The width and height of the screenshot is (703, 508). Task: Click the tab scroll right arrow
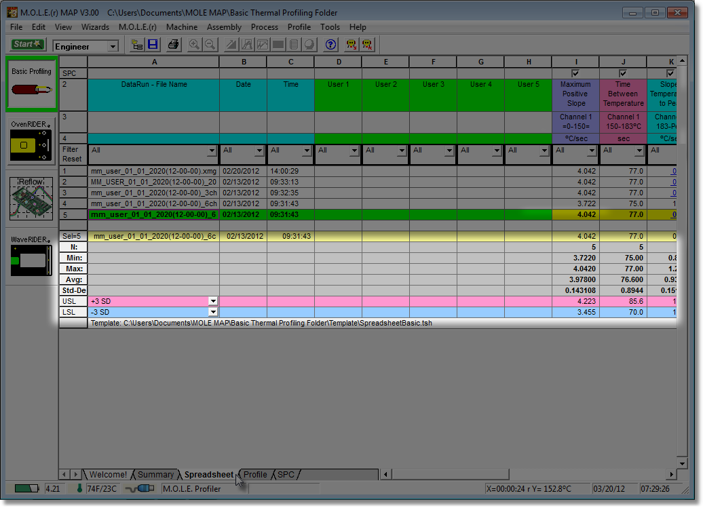pyautogui.click(x=76, y=474)
